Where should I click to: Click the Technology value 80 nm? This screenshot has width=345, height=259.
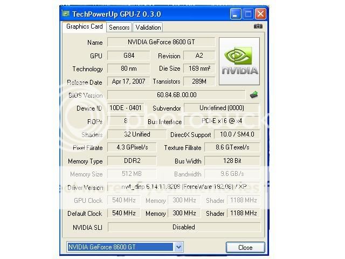(x=128, y=69)
